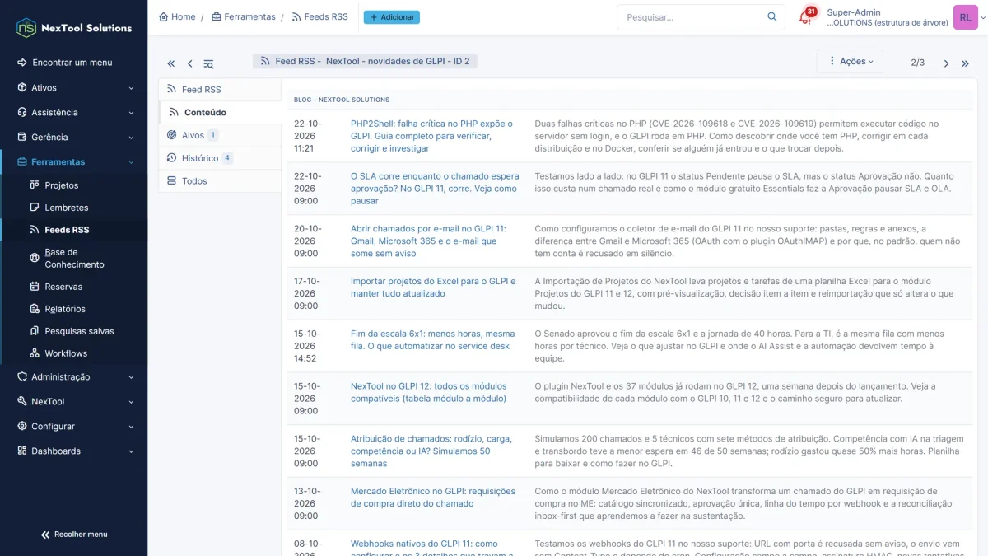The image size is (988, 556).
Task: Click the Ativos cube icon
Action: (x=21, y=87)
